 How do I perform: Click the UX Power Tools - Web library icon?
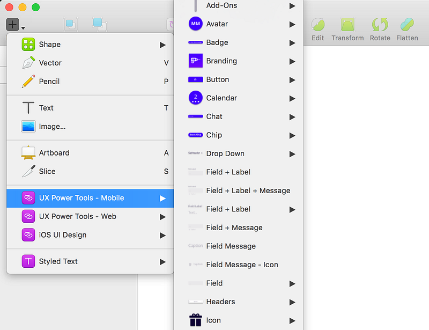point(28,216)
